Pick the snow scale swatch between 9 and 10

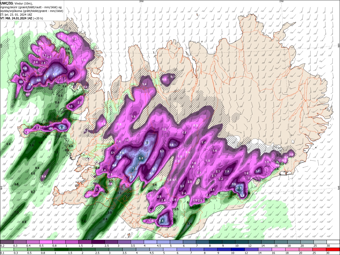[x=229, y=242]
